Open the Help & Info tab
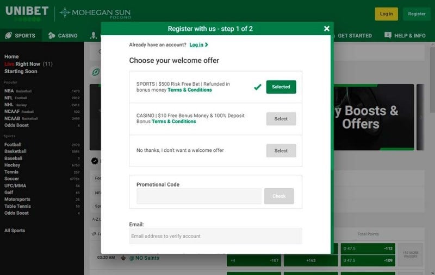This screenshot has width=435, height=275. [x=409, y=36]
